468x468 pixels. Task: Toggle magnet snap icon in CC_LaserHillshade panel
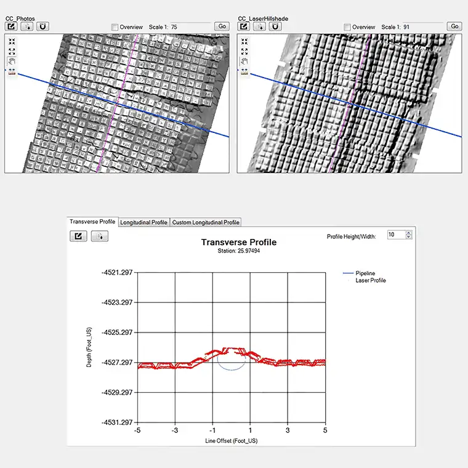pos(275,26)
